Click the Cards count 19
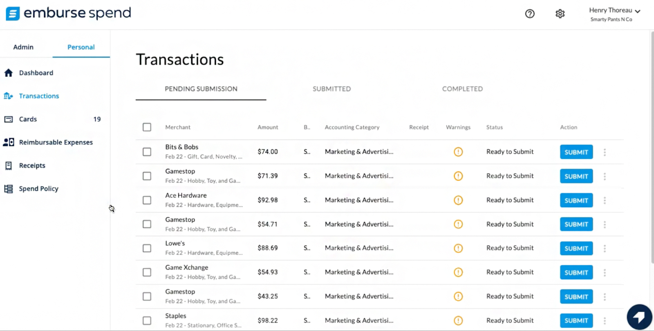Image resolution: width=654 pixels, height=331 pixels. pos(97,119)
